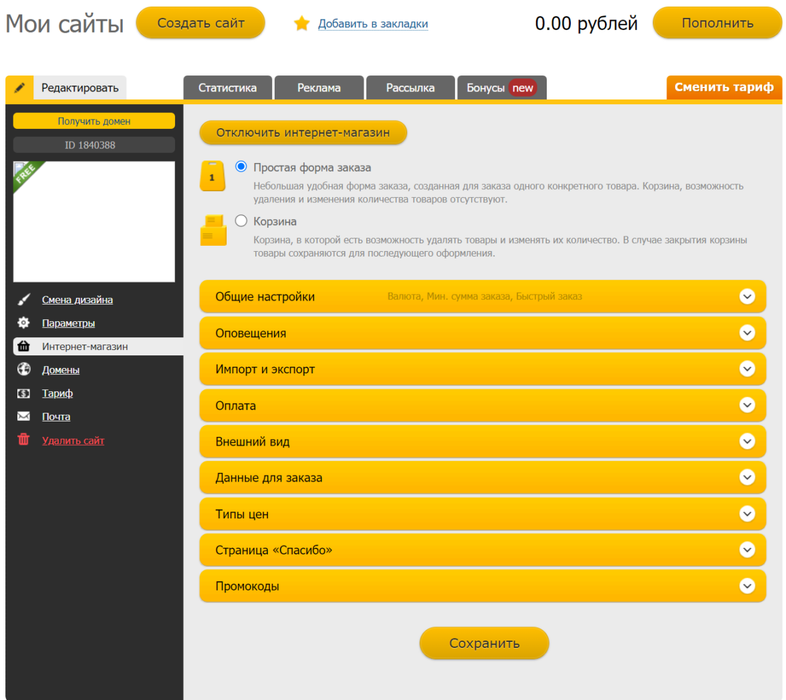Image resolution: width=786 pixels, height=700 pixels.
Task: Open the Редактировать tab
Action: (80, 87)
